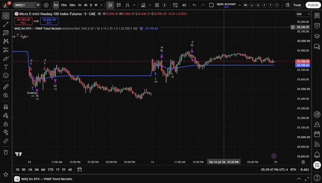Open the Trade panel button

(x=297, y=5)
